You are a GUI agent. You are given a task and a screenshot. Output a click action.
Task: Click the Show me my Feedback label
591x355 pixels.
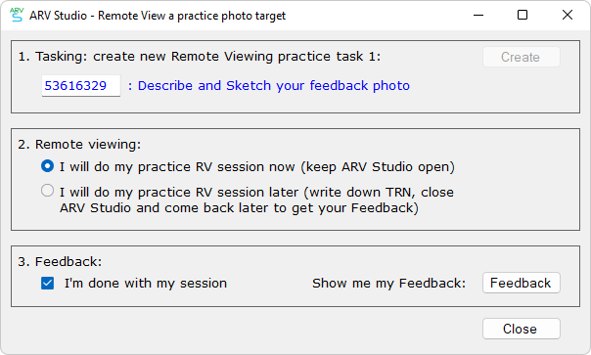pos(389,283)
